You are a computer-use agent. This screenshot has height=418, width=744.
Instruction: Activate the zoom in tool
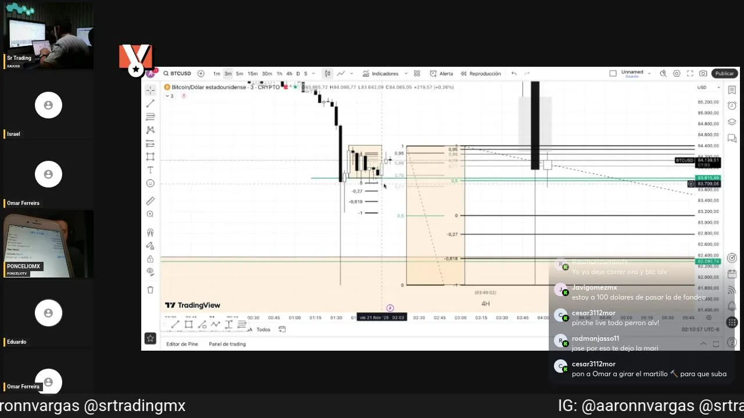tap(151, 214)
